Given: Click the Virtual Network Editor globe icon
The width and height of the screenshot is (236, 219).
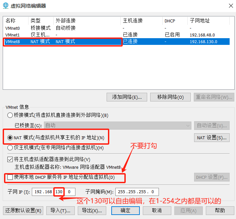Looking at the screenshot, I should tap(6, 6).
